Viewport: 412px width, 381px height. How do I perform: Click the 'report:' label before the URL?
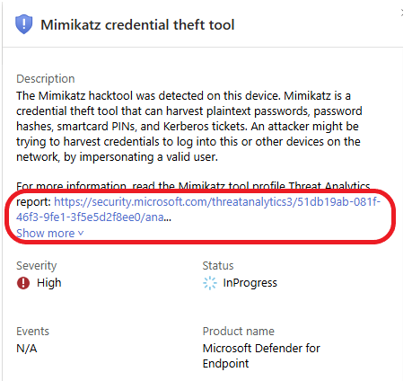pyautogui.click(x=33, y=202)
